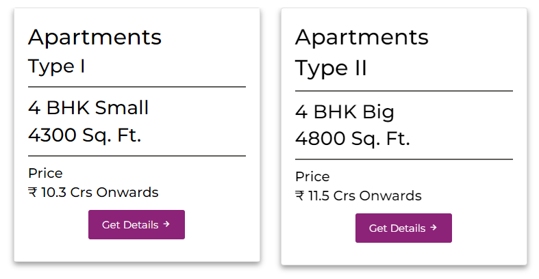Click the "4800 Sq. Ft." area text
Screen dimensions: 539x279
click(352, 138)
